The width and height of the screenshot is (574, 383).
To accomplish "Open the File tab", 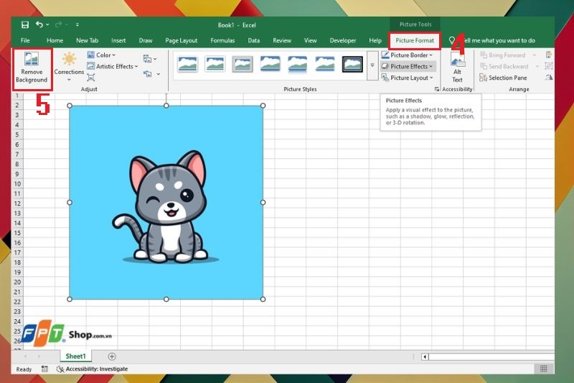I will pos(25,40).
